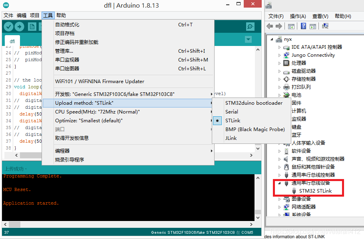Collapse the 通用串行总线设备 tree node
Viewport: 364px width, 239px height.
(x=279, y=183)
